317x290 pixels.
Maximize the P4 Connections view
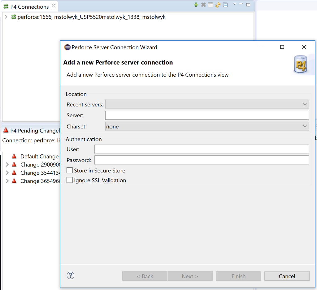248,4
